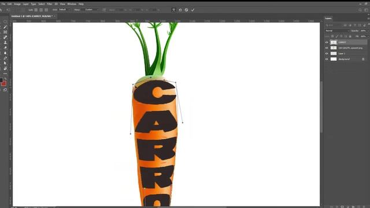This screenshot has height=208, width=370.
Task: Click the red background color swatch
Action: pos(4,84)
